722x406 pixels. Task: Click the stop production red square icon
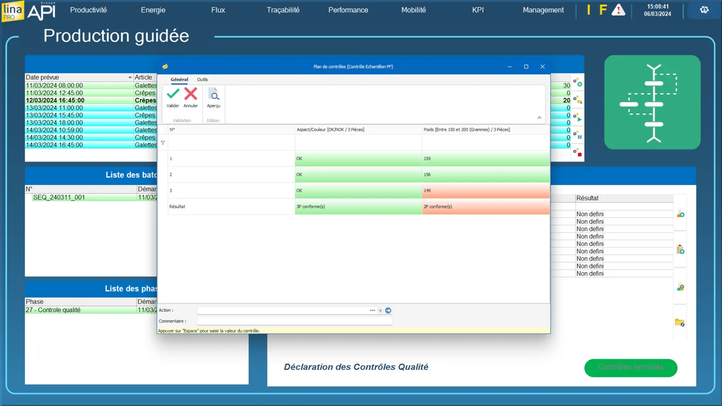pos(578,153)
